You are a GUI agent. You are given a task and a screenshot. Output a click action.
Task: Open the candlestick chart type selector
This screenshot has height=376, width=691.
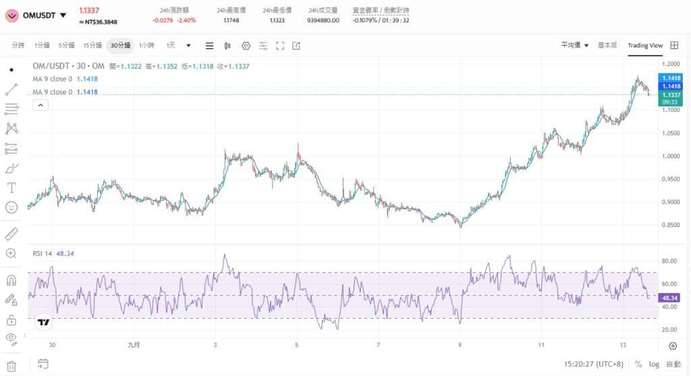[x=227, y=46]
